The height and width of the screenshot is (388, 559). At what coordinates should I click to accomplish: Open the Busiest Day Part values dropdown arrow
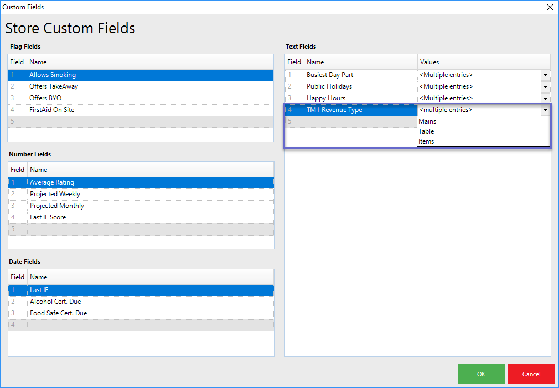[x=545, y=75]
